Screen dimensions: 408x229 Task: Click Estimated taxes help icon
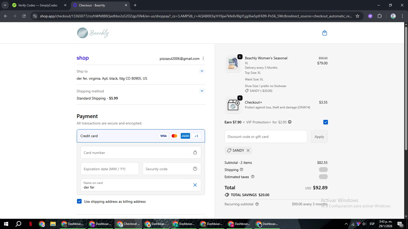point(253,177)
